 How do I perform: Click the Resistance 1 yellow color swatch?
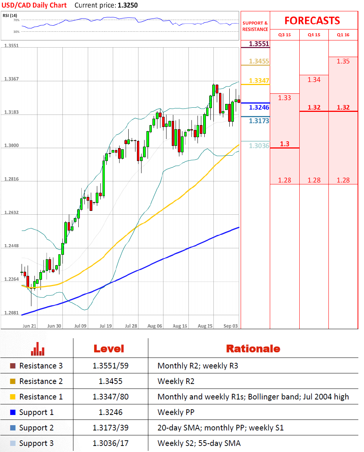click(13, 397)
